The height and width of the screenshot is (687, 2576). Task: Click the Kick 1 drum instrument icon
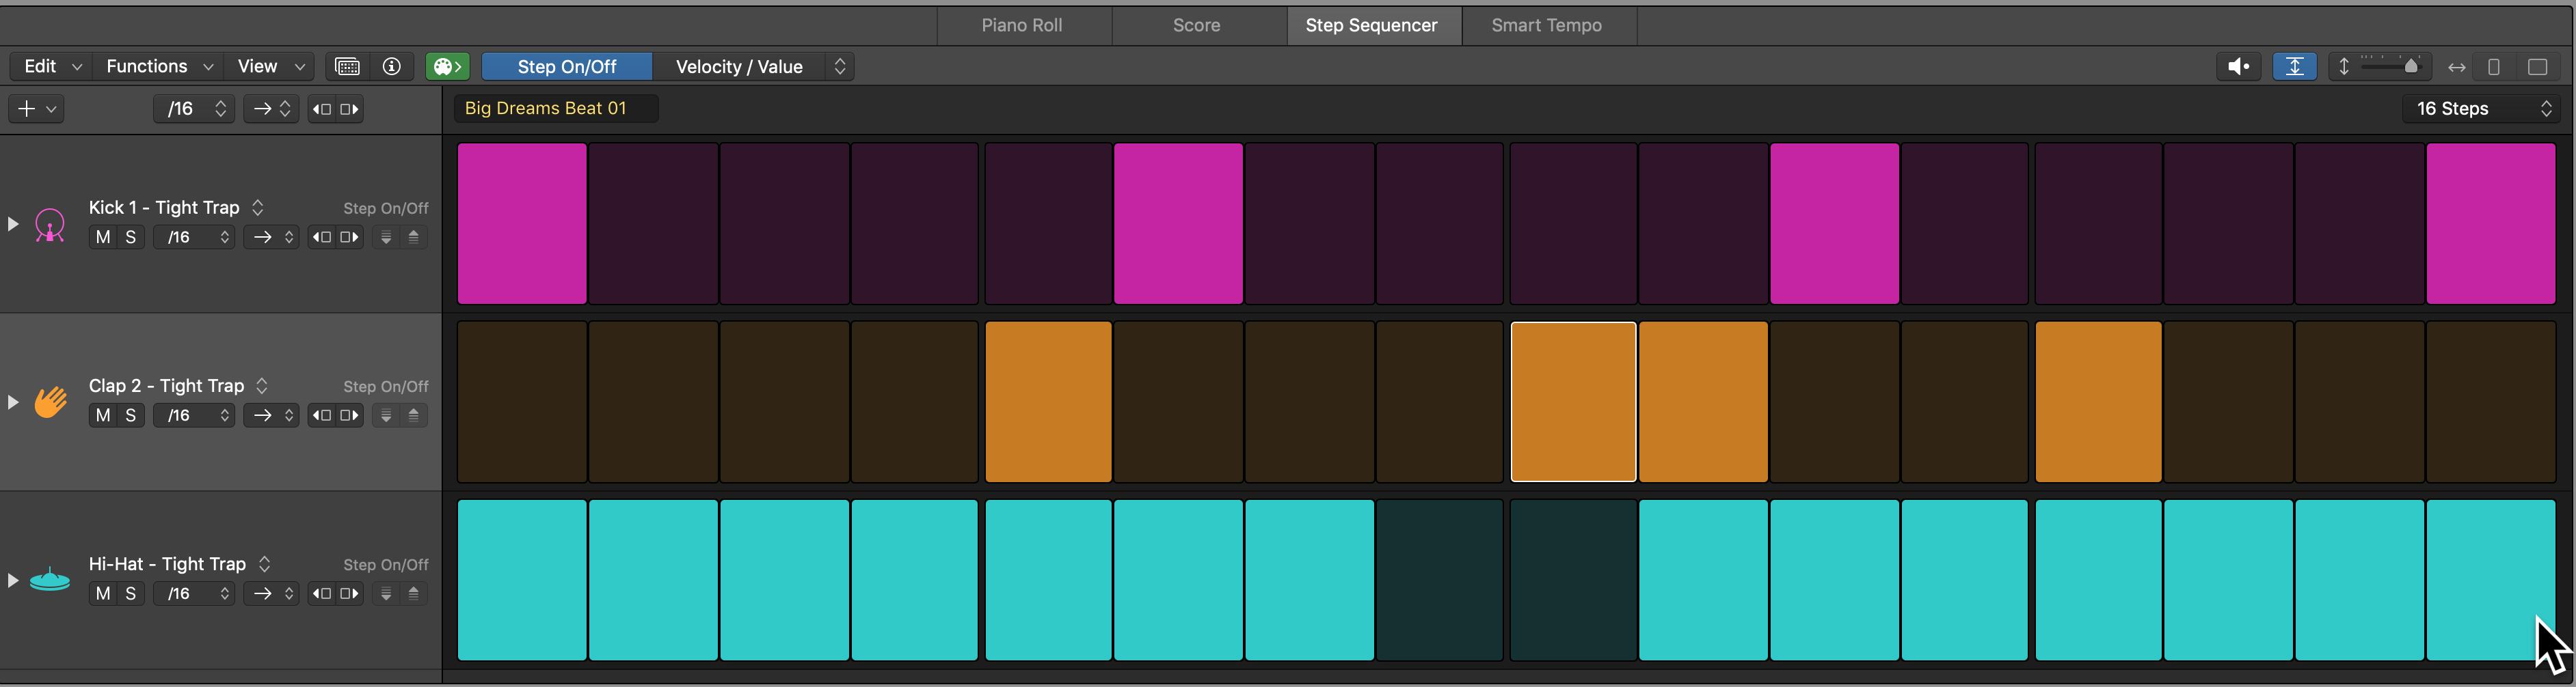point(50,225)
